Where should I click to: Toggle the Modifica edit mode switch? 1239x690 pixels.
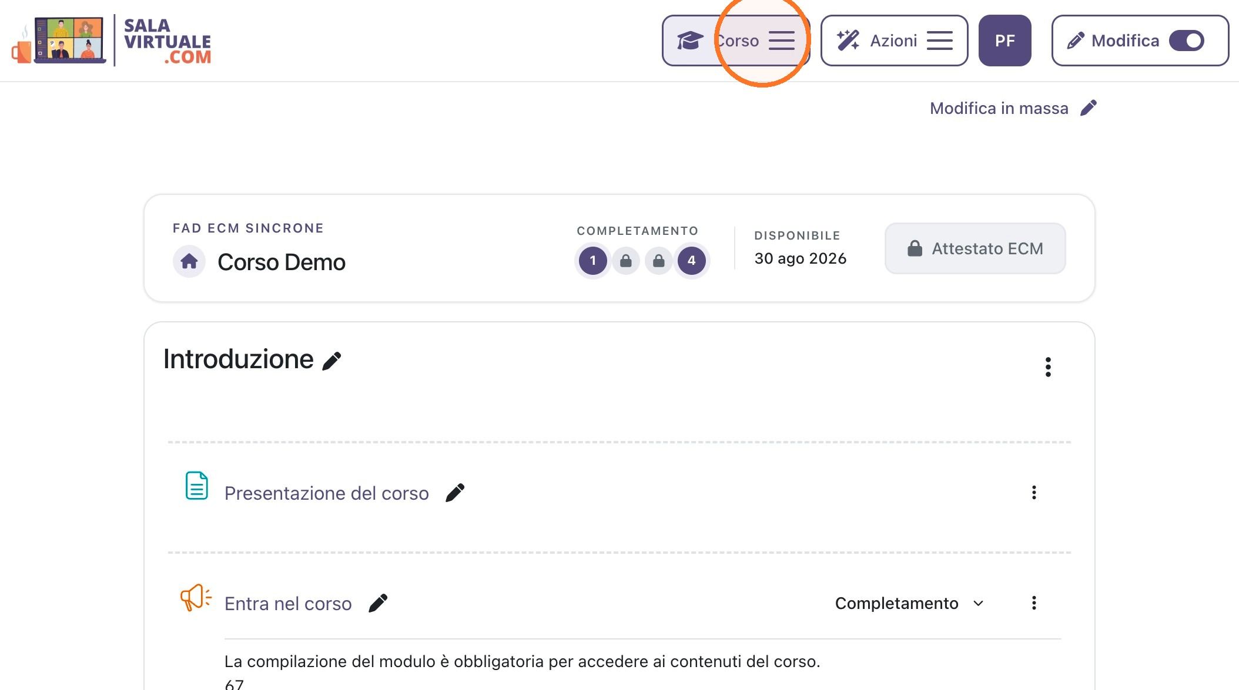pyautogui.click(x=1186, y=41)
